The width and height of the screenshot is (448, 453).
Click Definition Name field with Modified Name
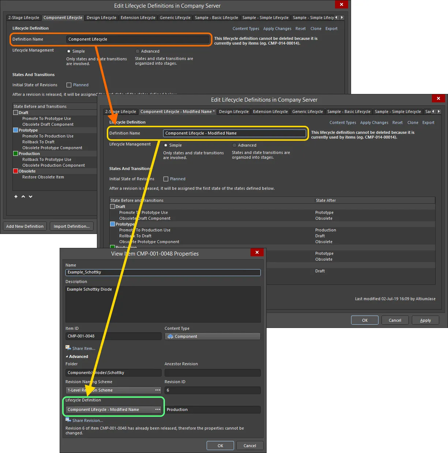235,133
